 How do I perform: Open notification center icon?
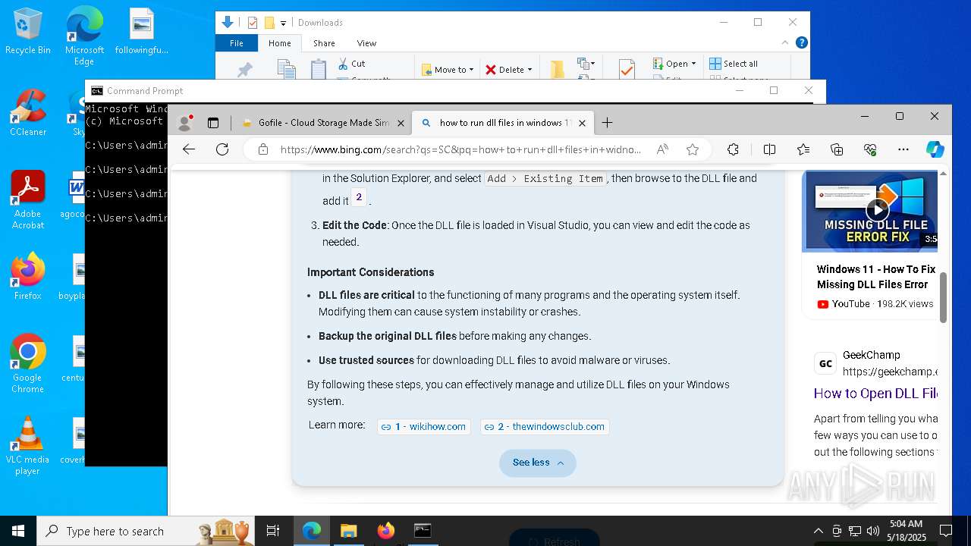pos(946,531)
